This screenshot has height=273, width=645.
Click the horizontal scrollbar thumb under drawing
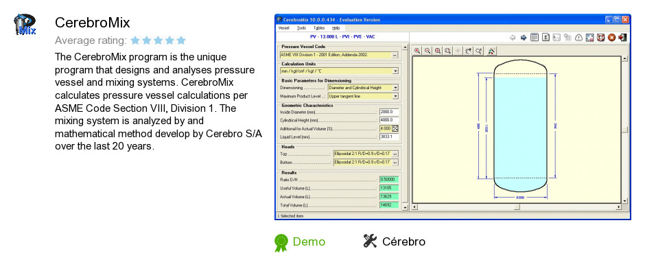(x=517, y=206)
